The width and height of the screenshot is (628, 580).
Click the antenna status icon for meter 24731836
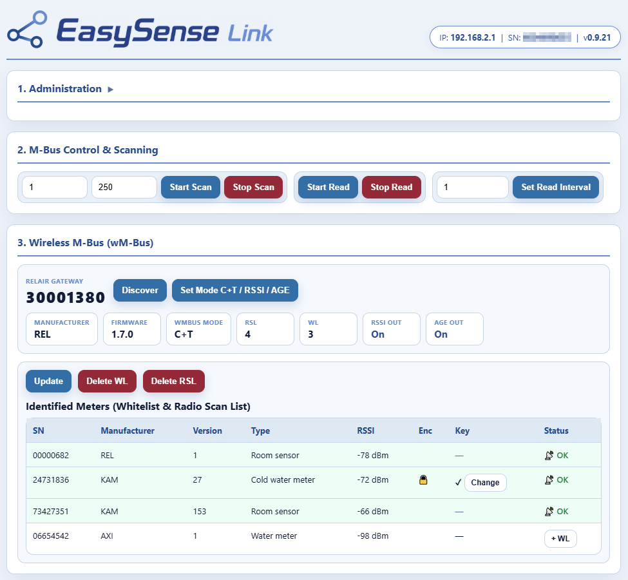click(549, 480)
